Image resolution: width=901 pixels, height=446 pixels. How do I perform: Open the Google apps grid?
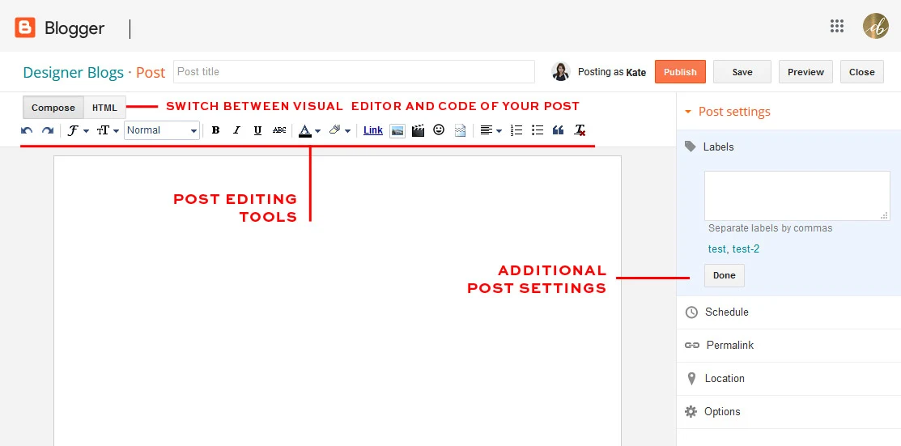click(837, 26)
